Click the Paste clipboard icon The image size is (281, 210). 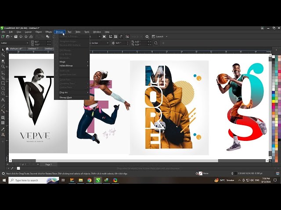pyautogui.click(x=48, y=37)
